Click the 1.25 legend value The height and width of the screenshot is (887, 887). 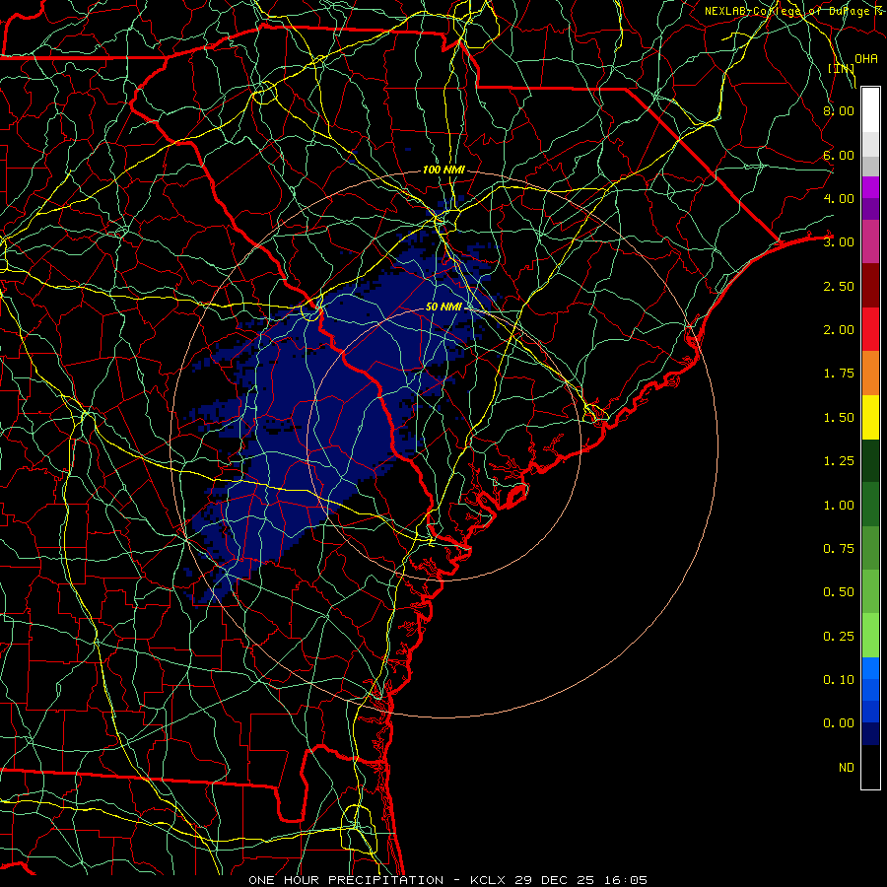tap(839, 461)
